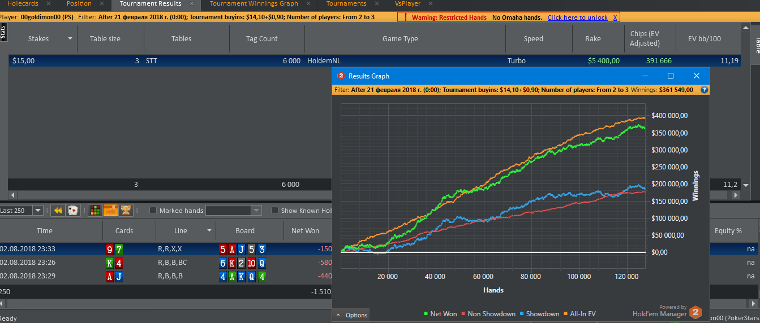760x323 pixels.
Task: Dismiss the Restricted Hands warning
Action: click(615, 18)
